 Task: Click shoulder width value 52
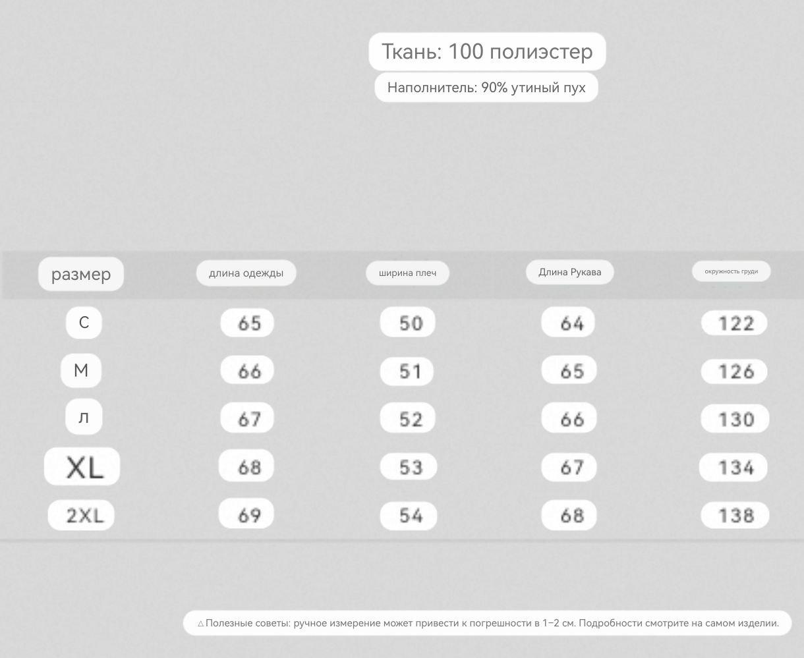pos(408,419)
